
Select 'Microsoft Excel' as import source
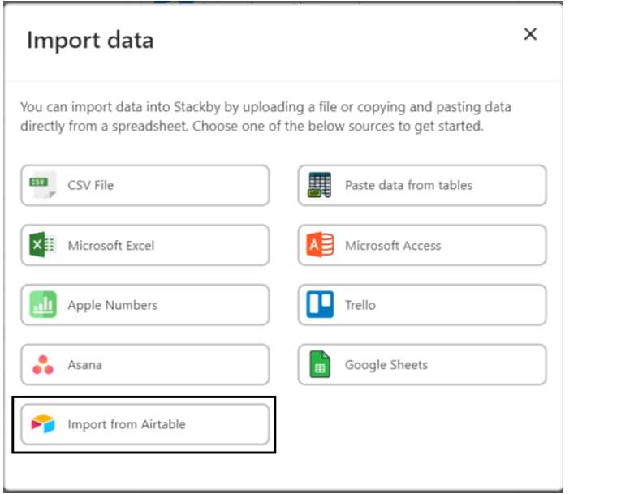(111, 246)
